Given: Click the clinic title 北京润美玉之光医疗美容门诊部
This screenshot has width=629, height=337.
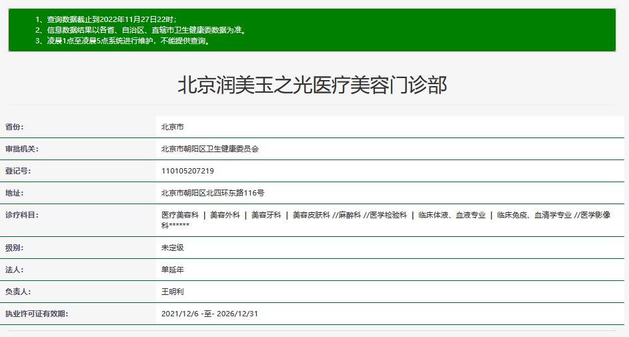Looking at the screenshot, I should pos(312,85).
